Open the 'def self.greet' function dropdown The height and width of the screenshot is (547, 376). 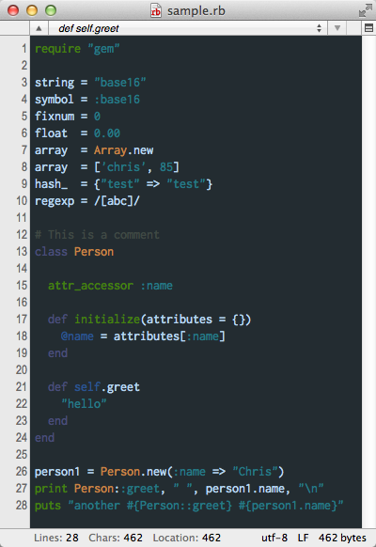coord(188,28)
